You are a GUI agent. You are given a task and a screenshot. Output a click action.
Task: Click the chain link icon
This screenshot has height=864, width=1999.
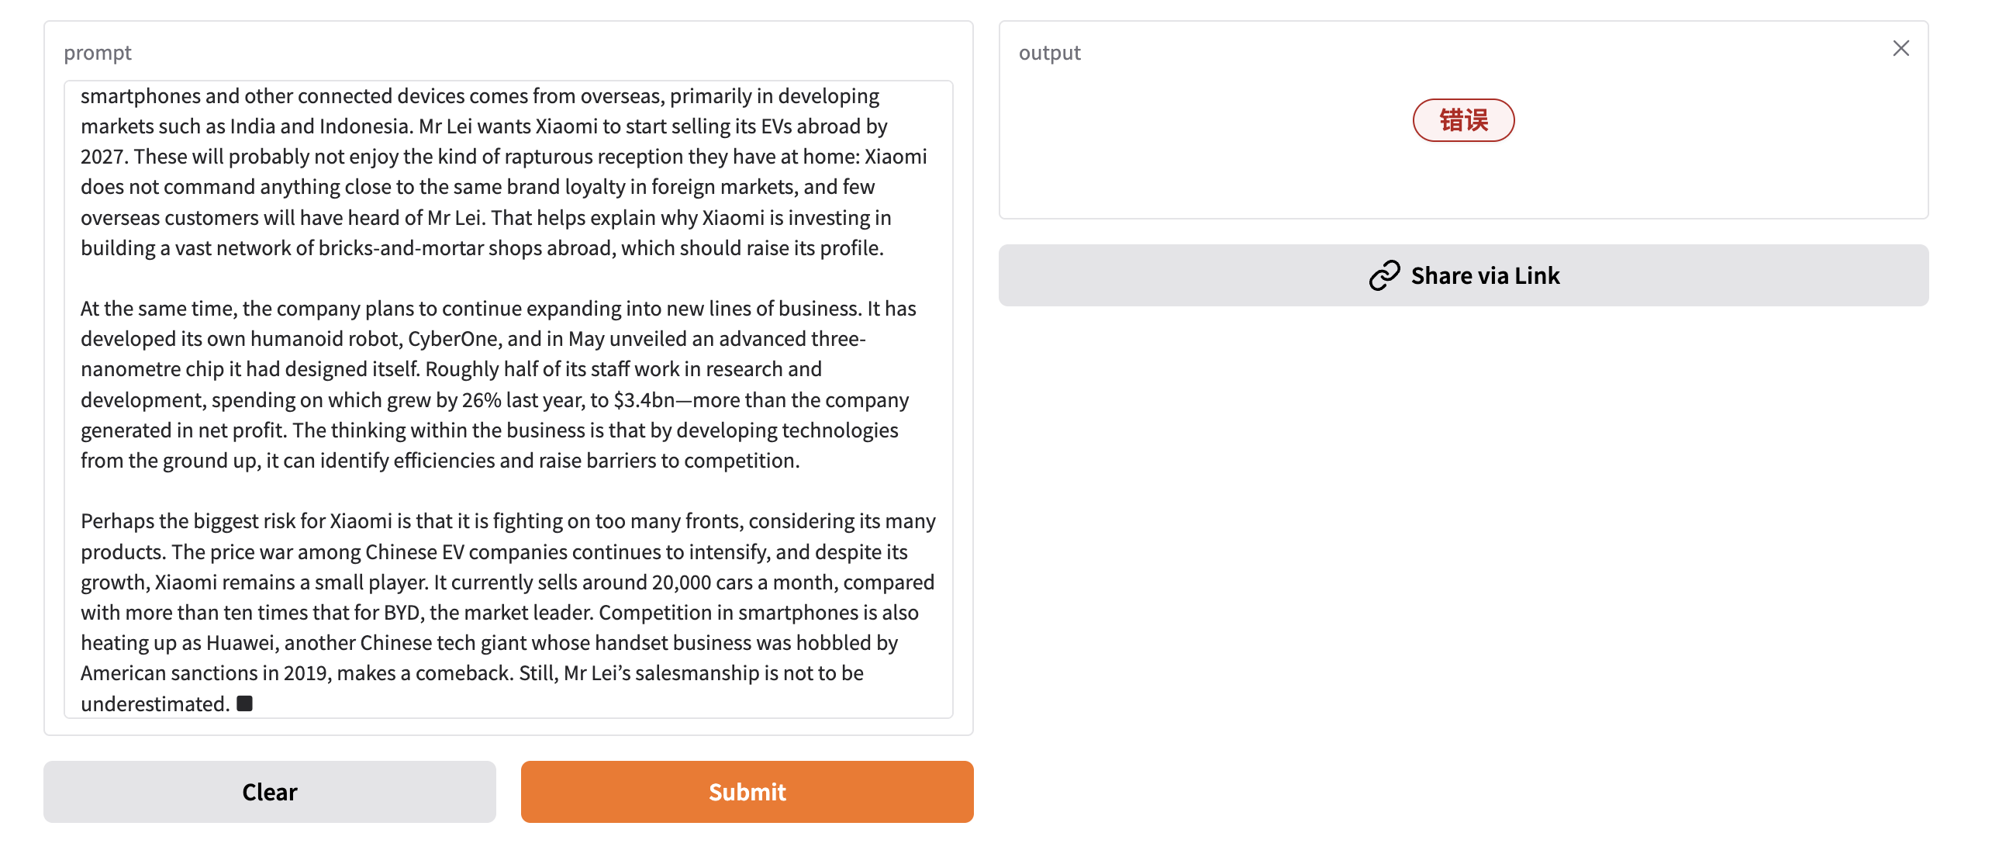[1383, 275]
